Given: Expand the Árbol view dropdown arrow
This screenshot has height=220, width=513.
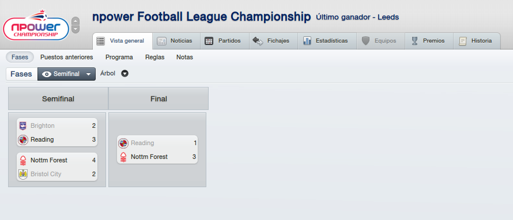Looking at the screenshot, I should 125,74.
